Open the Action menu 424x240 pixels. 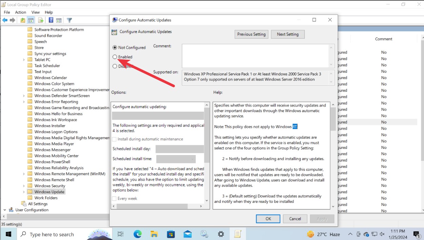tap(20, 12)
